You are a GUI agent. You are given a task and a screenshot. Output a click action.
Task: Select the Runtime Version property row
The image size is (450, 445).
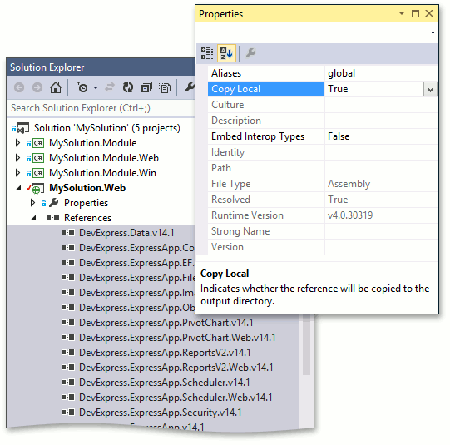click(323, 215)
